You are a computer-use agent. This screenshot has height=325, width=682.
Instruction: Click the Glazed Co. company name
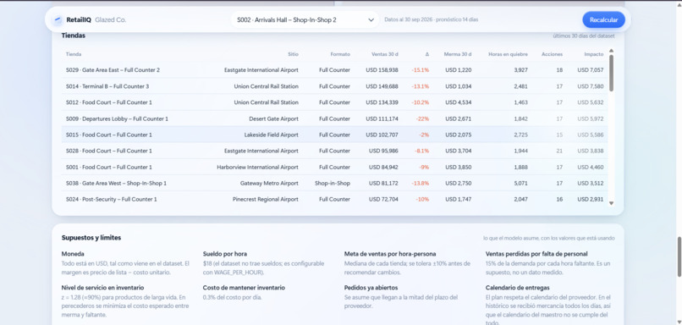tap(111, 20)
